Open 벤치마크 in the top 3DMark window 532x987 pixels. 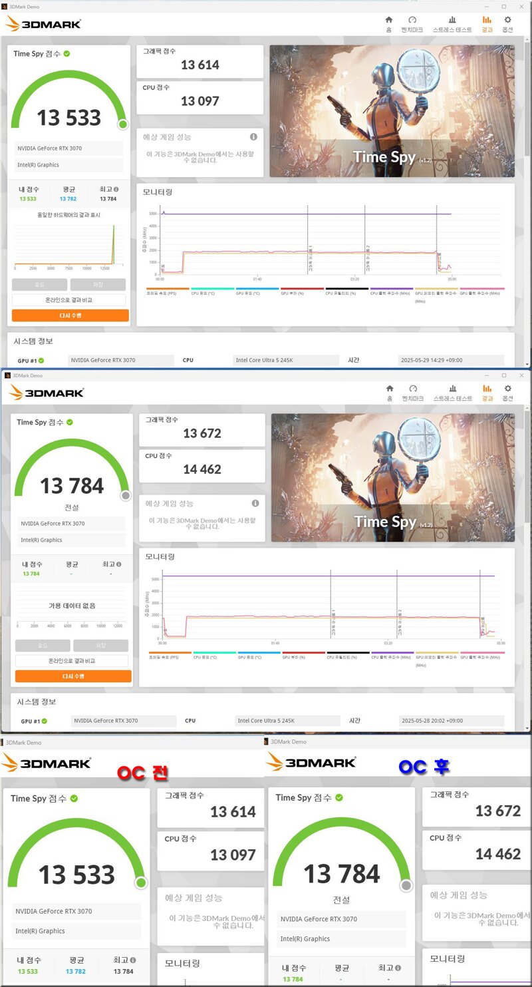point(412,24)
